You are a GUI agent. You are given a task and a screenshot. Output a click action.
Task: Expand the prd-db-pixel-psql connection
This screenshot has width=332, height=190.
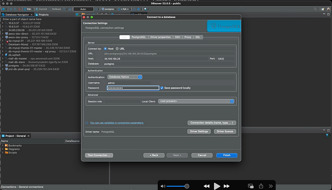pyautogui.click(x=2, y=69)
